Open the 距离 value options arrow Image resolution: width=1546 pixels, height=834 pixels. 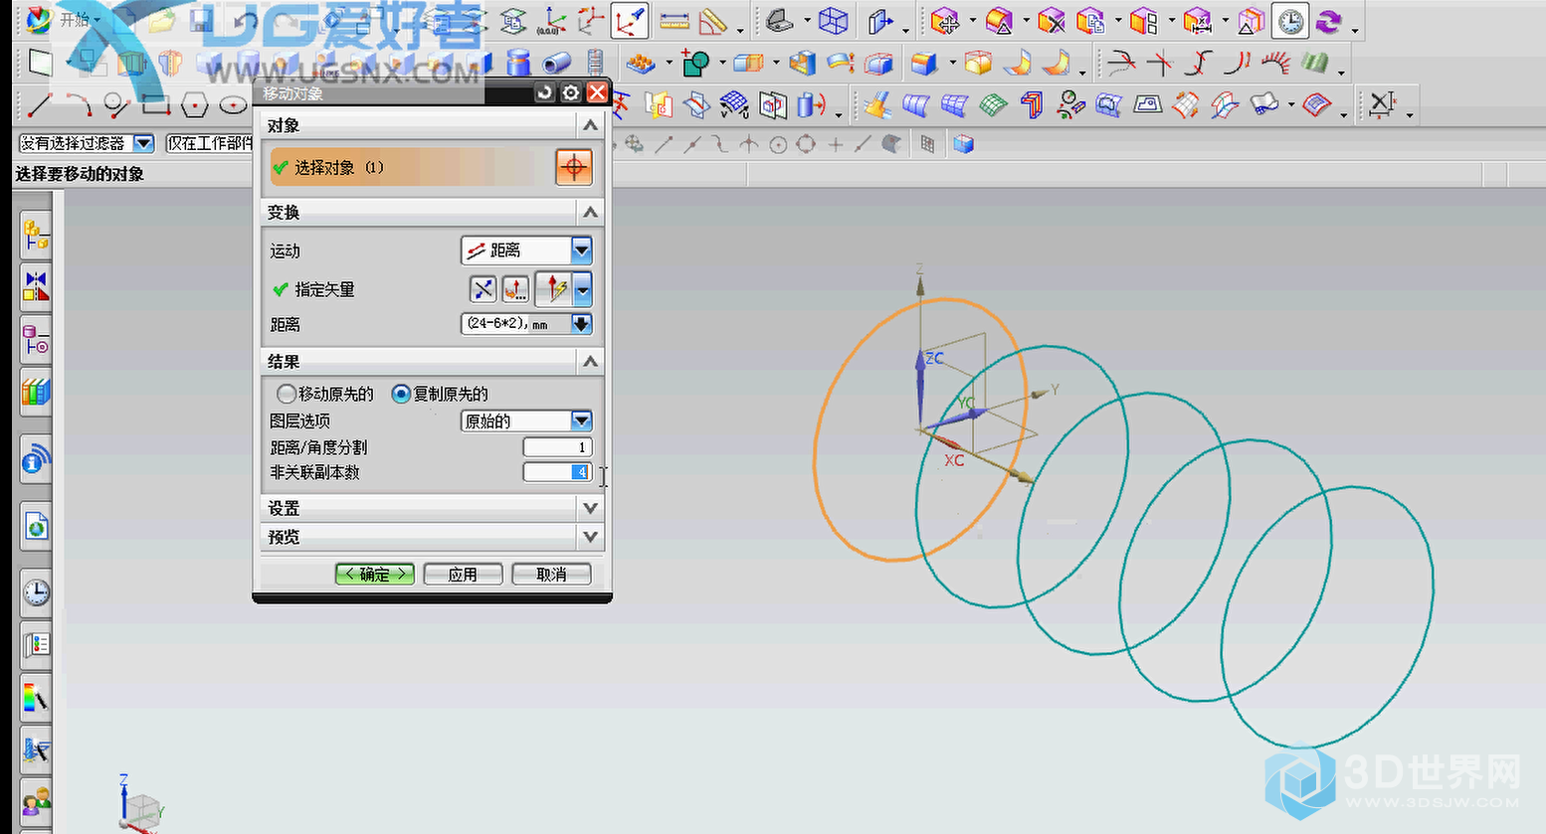pyautogui.click(x=582, y=323)
